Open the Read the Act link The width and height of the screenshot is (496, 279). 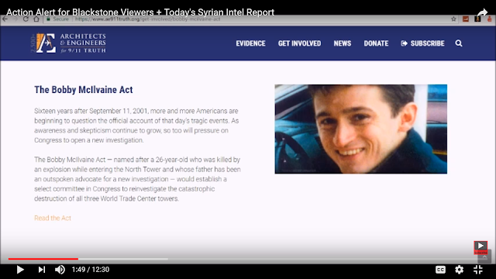click(53, 218)
